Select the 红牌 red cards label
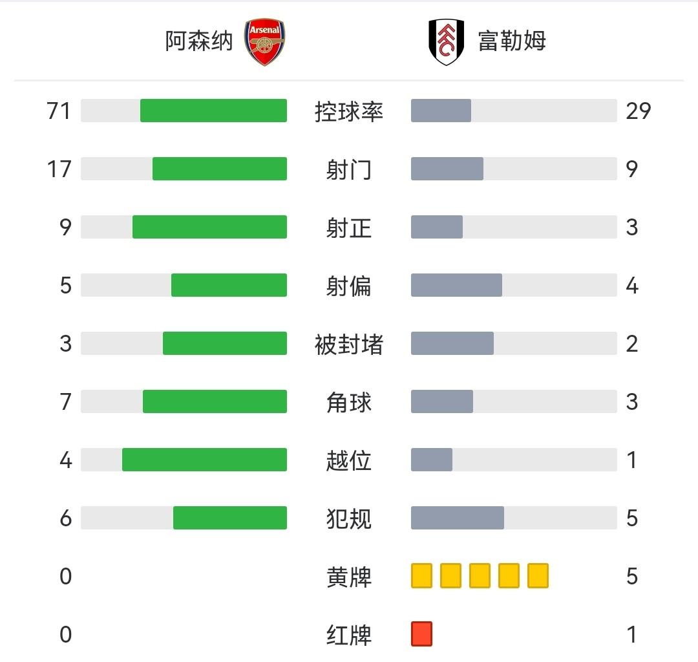 click(x=349, y=635)
